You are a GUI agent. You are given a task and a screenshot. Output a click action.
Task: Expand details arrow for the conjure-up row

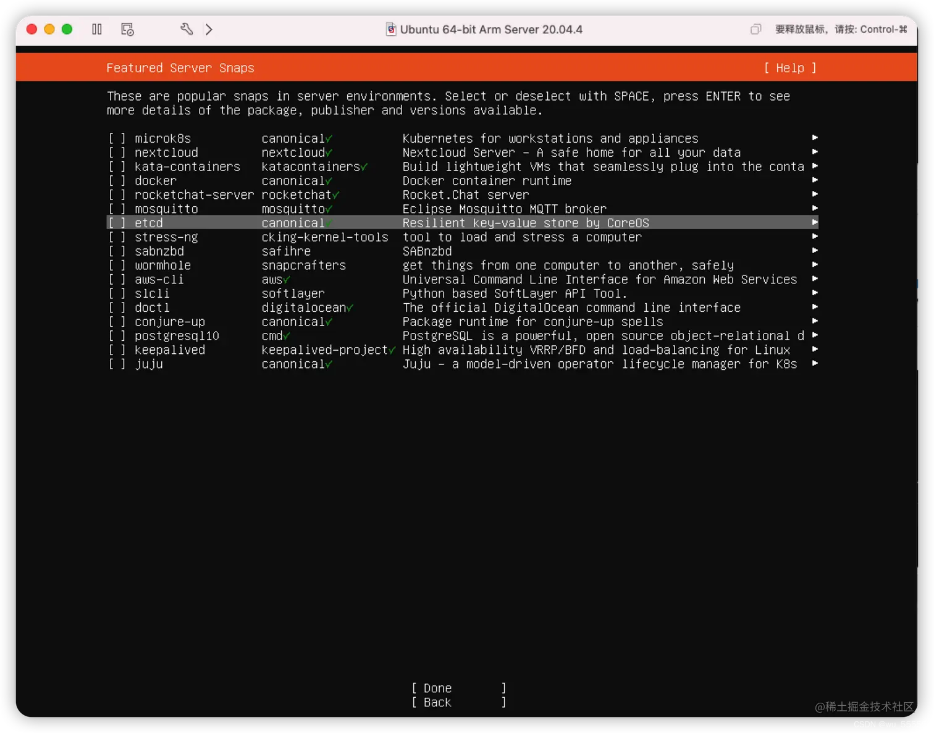pos(815,321)
